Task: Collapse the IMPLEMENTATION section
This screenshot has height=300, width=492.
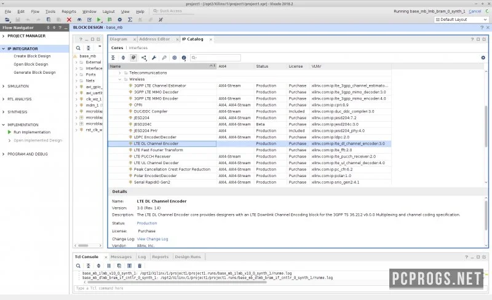Action: 4,125
